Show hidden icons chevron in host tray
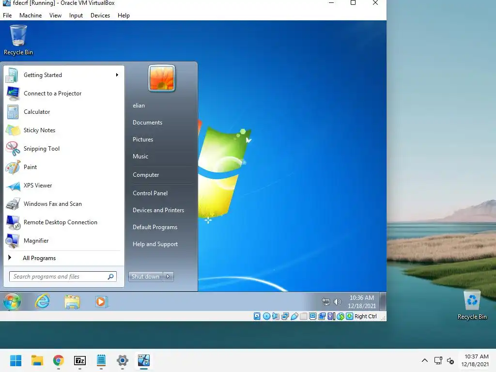This screenshot has height=372, width=496. (x=424, y=360)
